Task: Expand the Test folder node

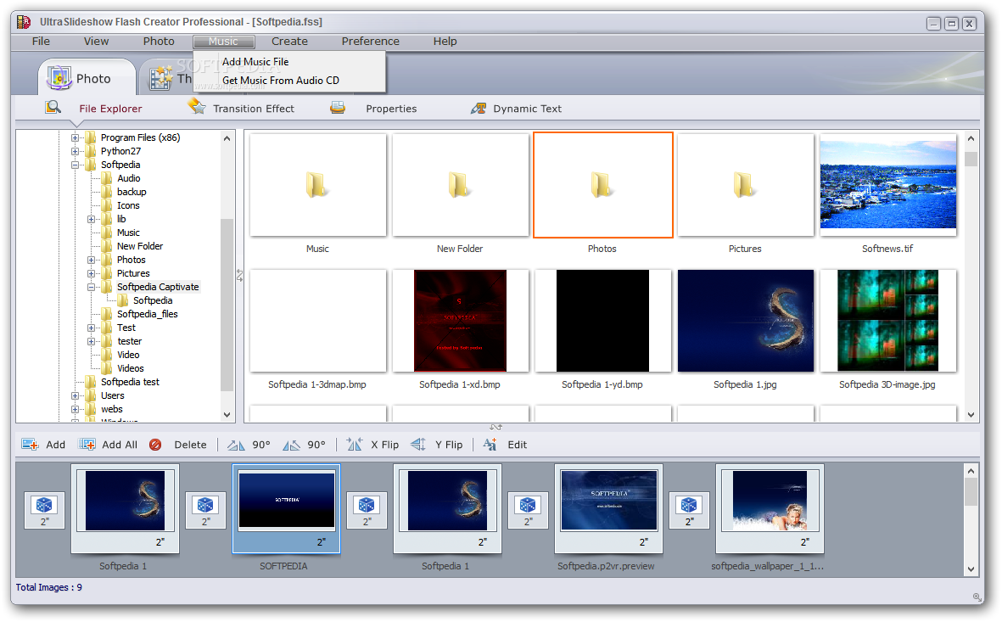Action: [92, 328]
